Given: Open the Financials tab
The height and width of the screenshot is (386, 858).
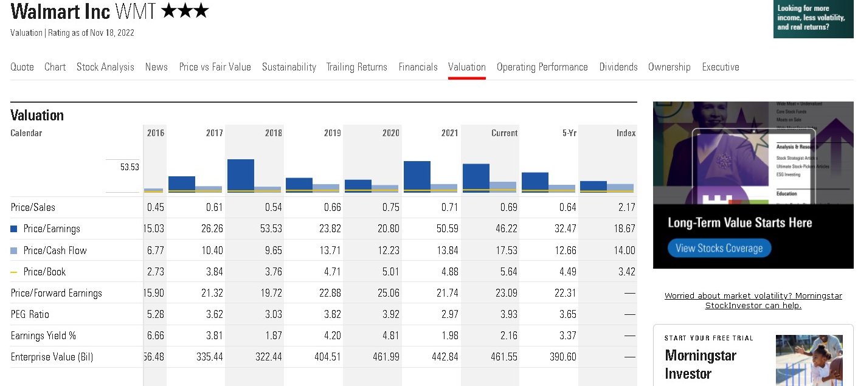Looking at the screenshot, I should coord(418,67).
